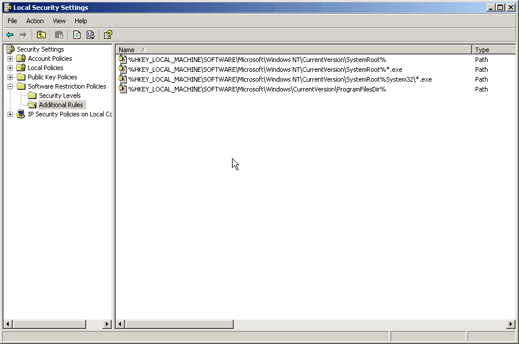Click the Path type cell of System32\*.exe row
The width and height of the screenshot is (519, 344).
click(x=481, y=79)
